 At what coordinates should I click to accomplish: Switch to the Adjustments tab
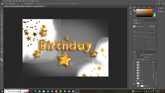[x=142, y=20]
